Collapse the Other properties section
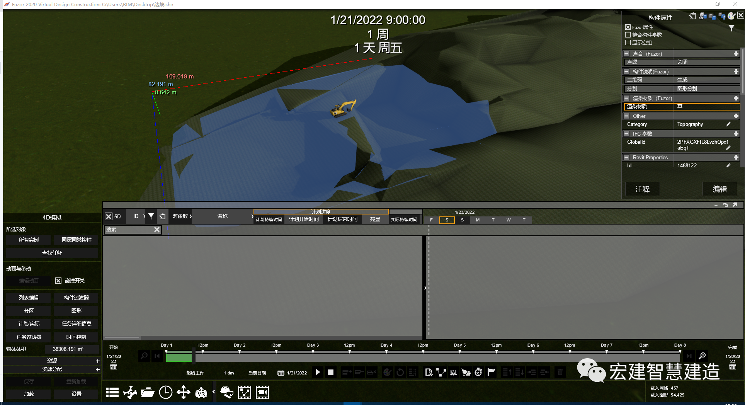745x405 pixels. (626, 116)
